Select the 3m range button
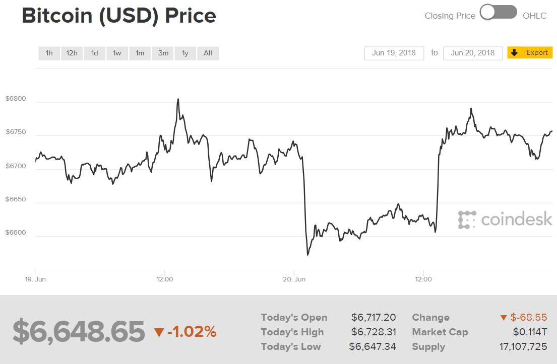 click(163, 53)
